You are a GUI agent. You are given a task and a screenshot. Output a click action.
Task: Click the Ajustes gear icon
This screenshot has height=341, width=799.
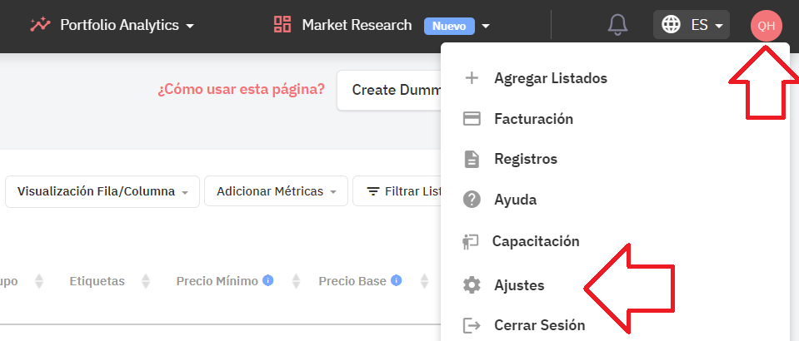tap(472, 285)
